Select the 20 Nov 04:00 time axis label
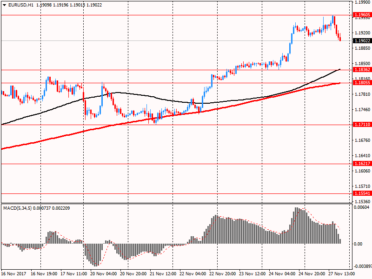This screenshot has width=372, height=279. (103, 274)
